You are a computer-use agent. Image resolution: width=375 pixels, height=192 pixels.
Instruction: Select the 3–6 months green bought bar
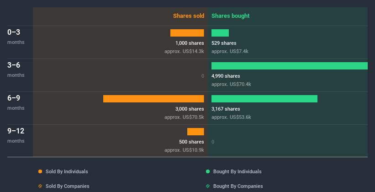pyautogui.click(x=290, y=66)
